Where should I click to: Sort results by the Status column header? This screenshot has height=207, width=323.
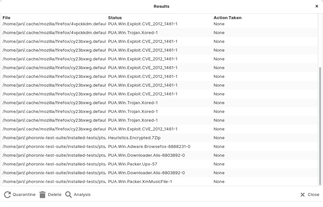pyautogui.click(x=159, y=18)
